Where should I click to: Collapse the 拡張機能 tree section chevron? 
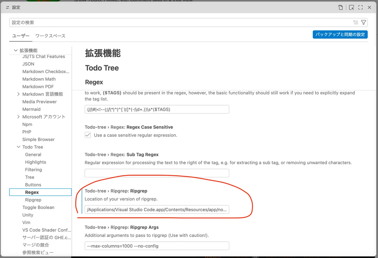click(x=16, y=50)
